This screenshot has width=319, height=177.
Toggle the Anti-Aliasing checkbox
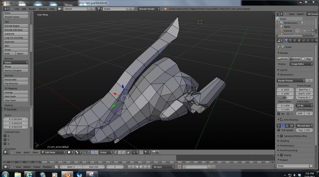(282, 120)
